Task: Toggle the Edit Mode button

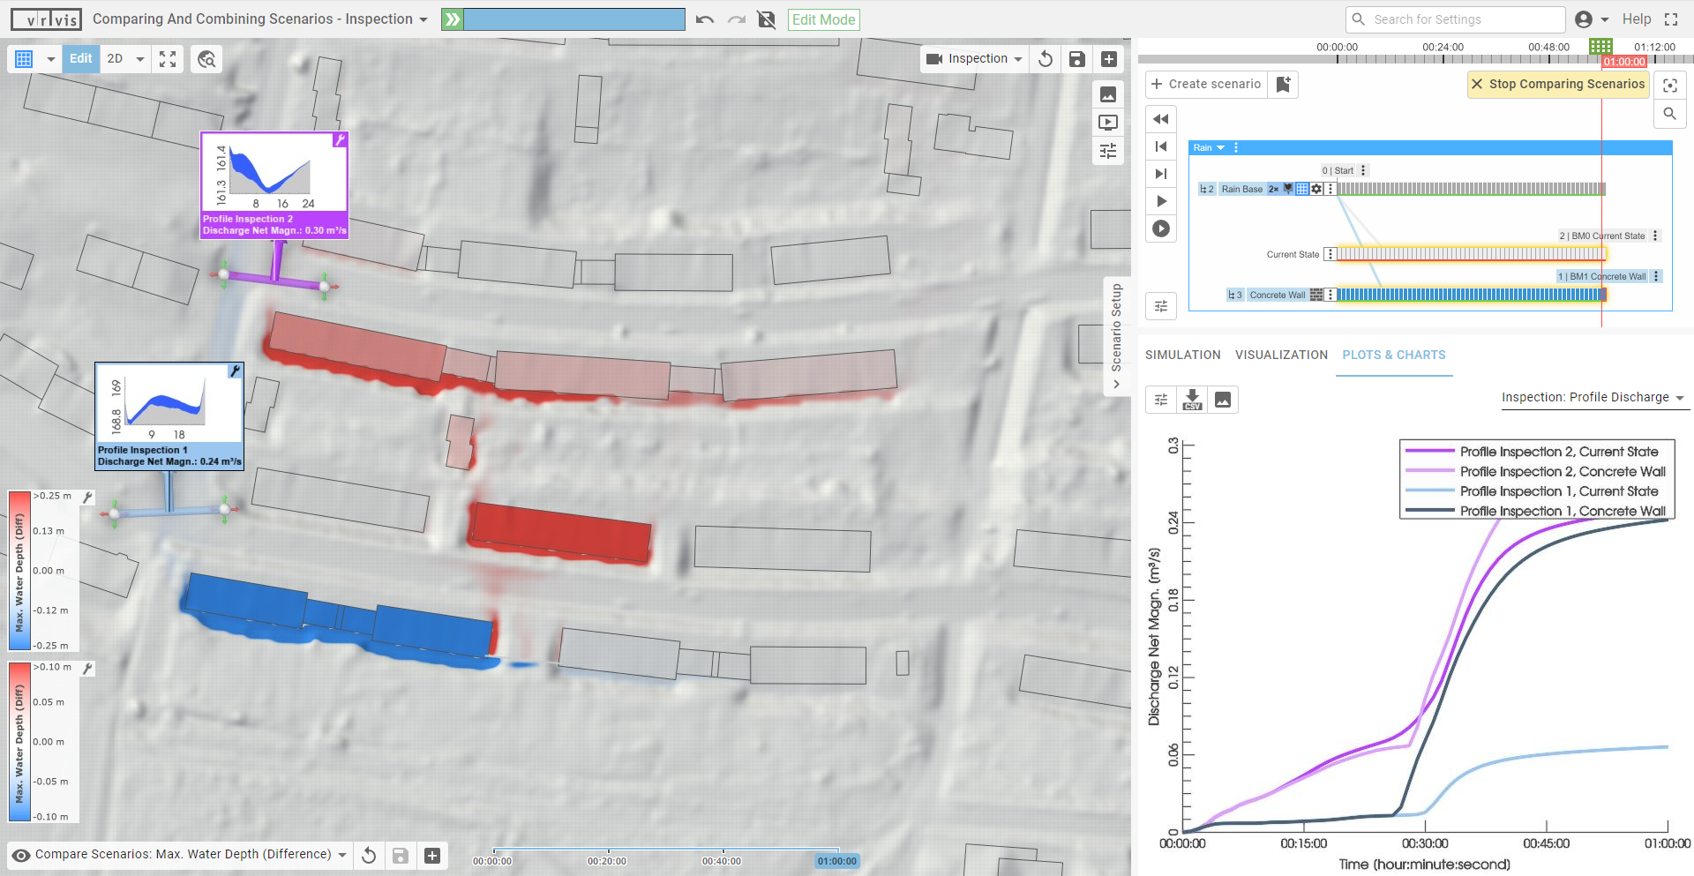Action: 823,19
